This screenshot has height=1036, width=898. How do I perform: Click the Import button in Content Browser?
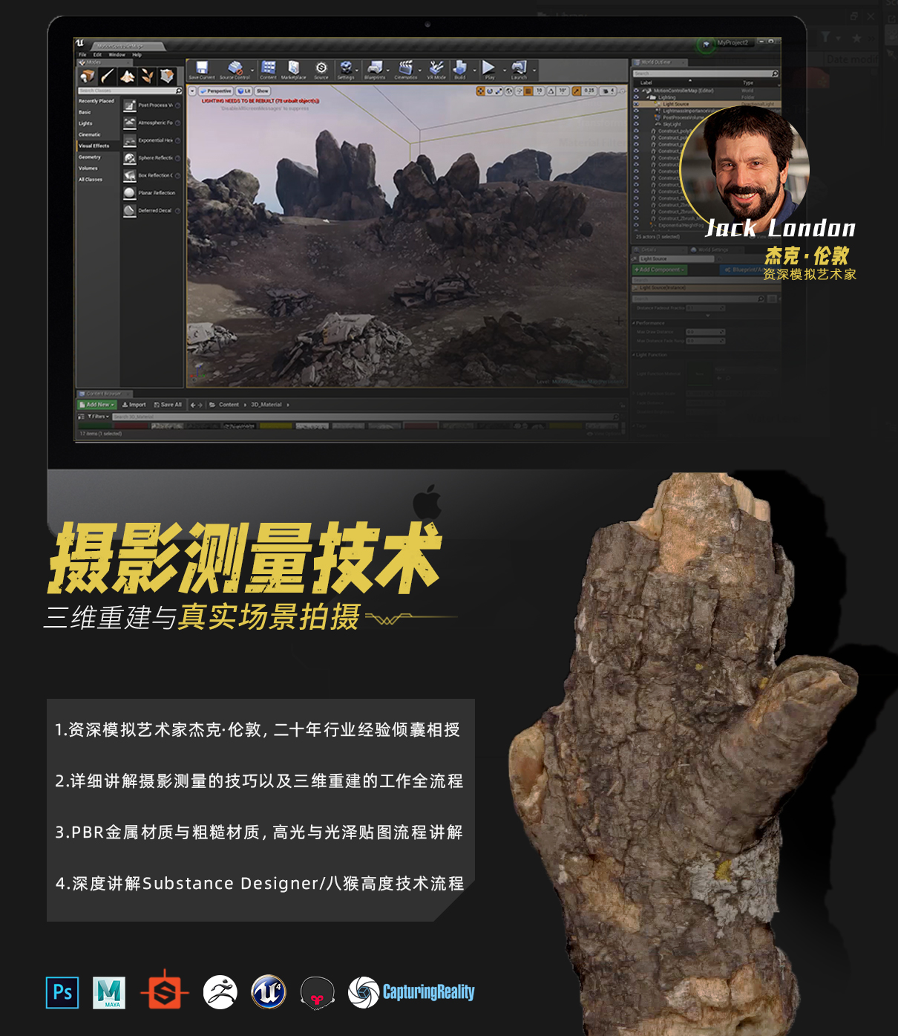134,405
